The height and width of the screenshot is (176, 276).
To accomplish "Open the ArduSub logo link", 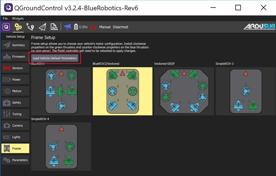I will click(259, 27).
